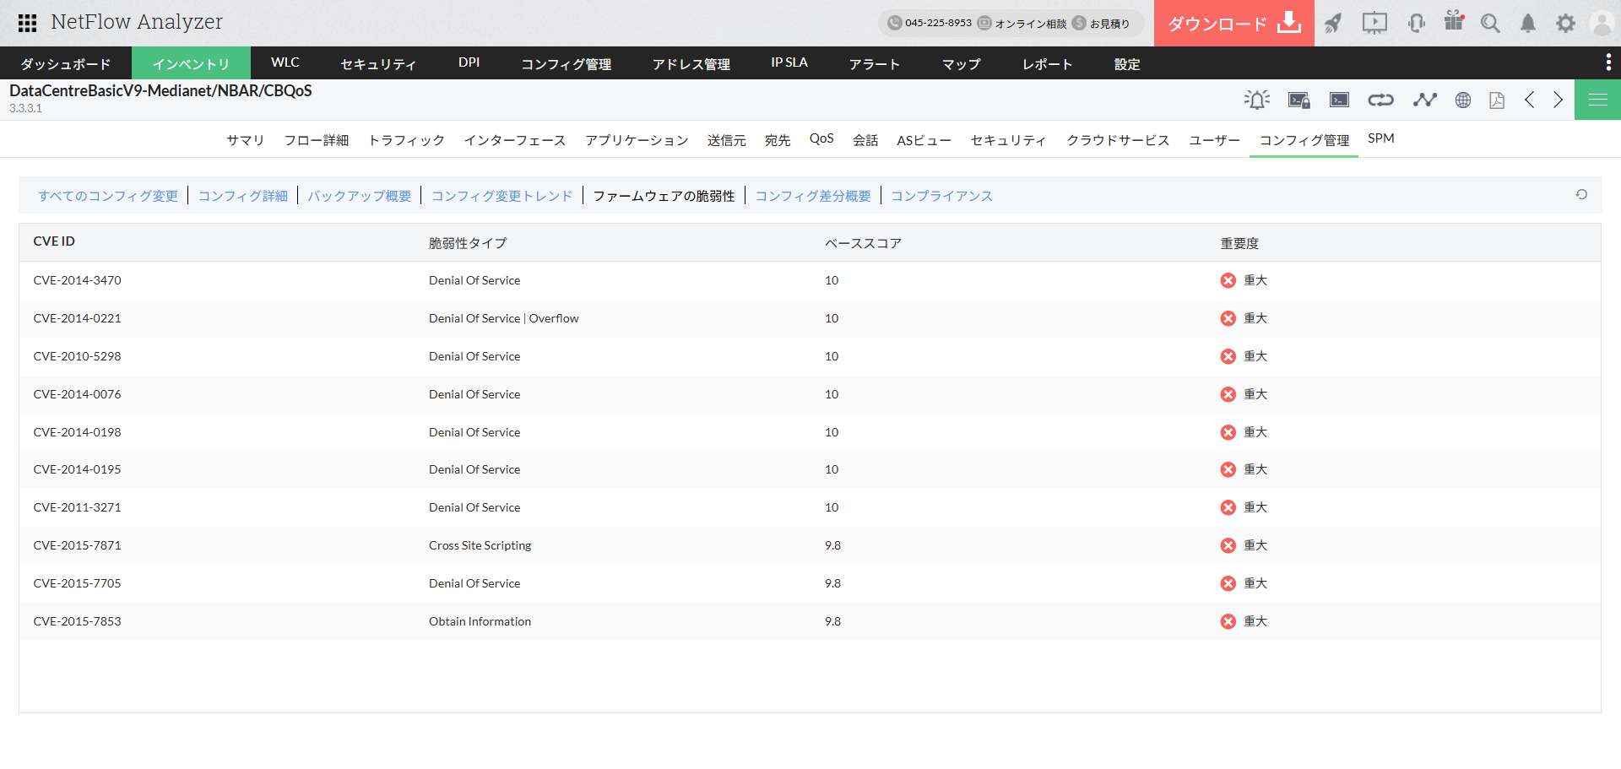This screenshot has width=1621, height=769.
Task: Open the apps grid beside NetFlow Analyzer
Action: [27, 23]
